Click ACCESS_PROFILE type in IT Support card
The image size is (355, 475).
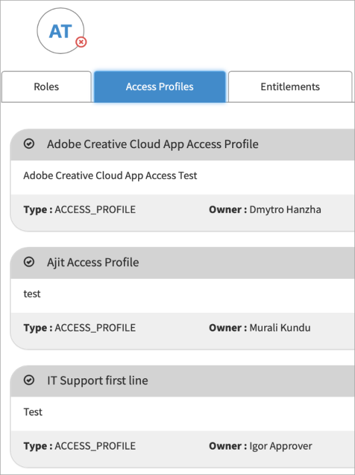tap(95, 446)
